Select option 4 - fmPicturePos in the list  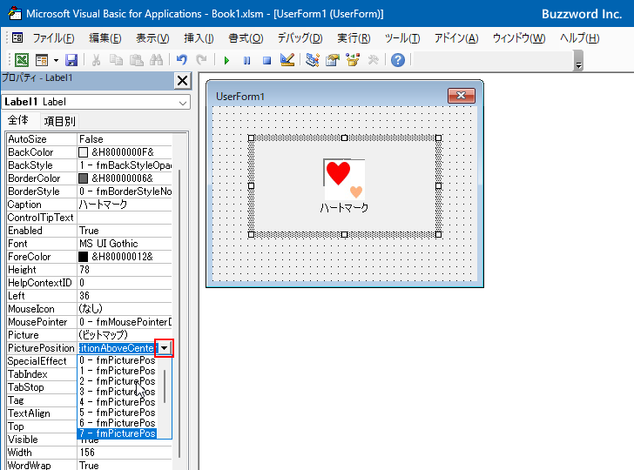pos(118,402)
